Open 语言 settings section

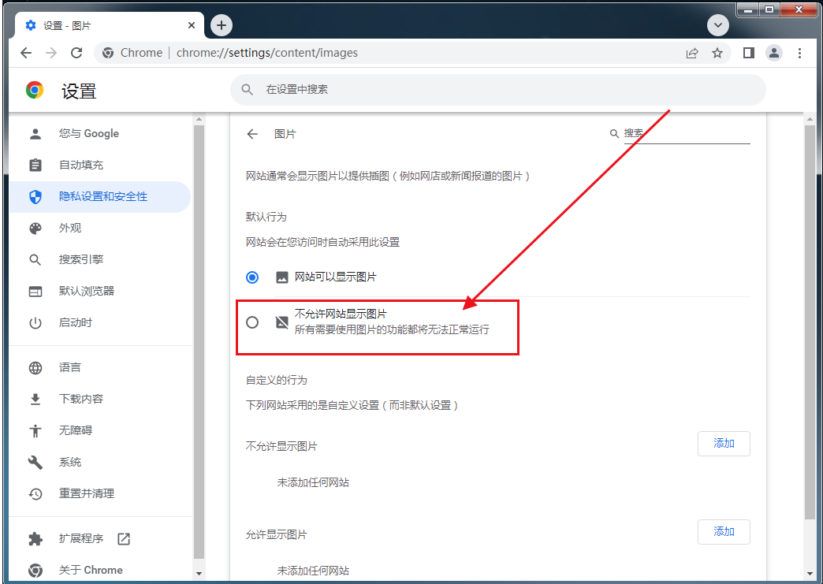(100, 368)
